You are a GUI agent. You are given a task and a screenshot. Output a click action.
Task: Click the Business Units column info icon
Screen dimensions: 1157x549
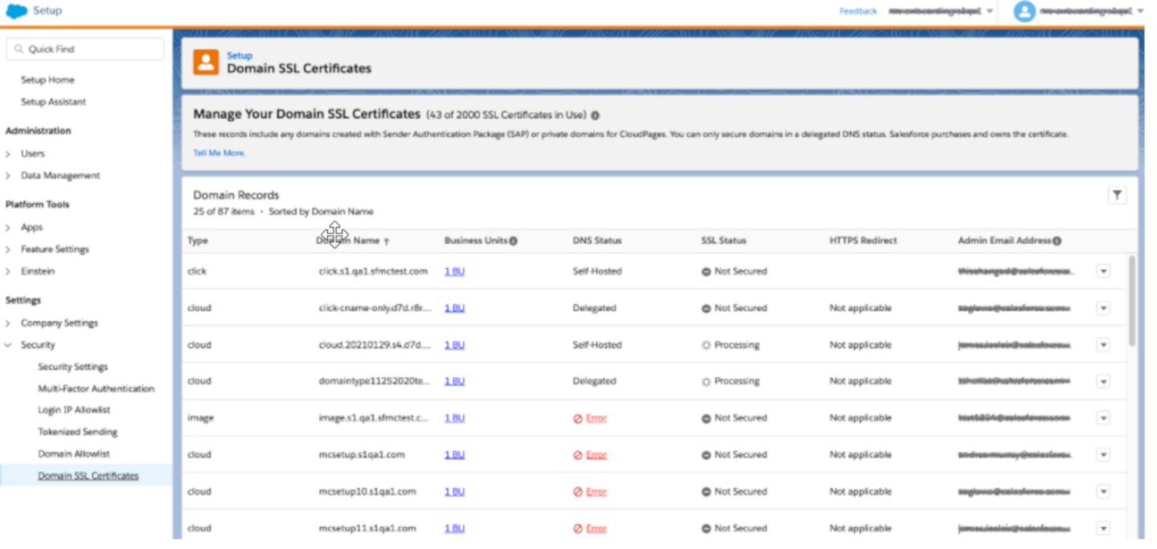click(x=513, y=240)
